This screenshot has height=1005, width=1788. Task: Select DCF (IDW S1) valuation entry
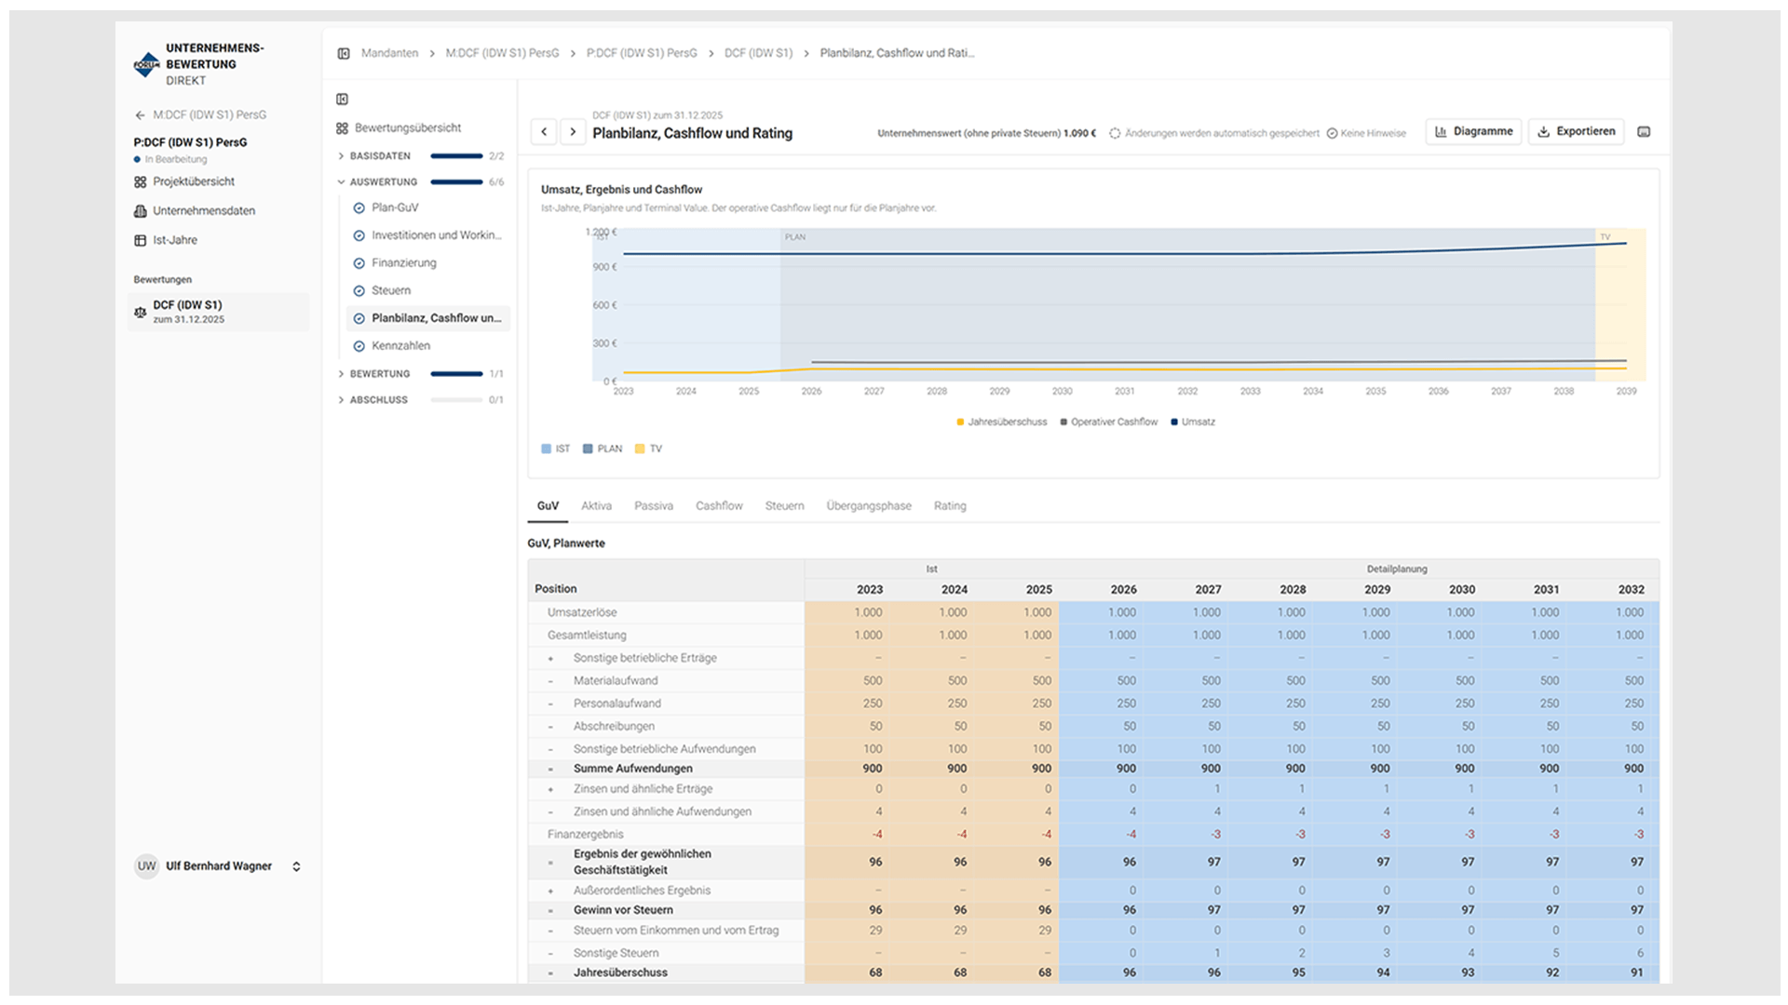click(x=218, y=312)
